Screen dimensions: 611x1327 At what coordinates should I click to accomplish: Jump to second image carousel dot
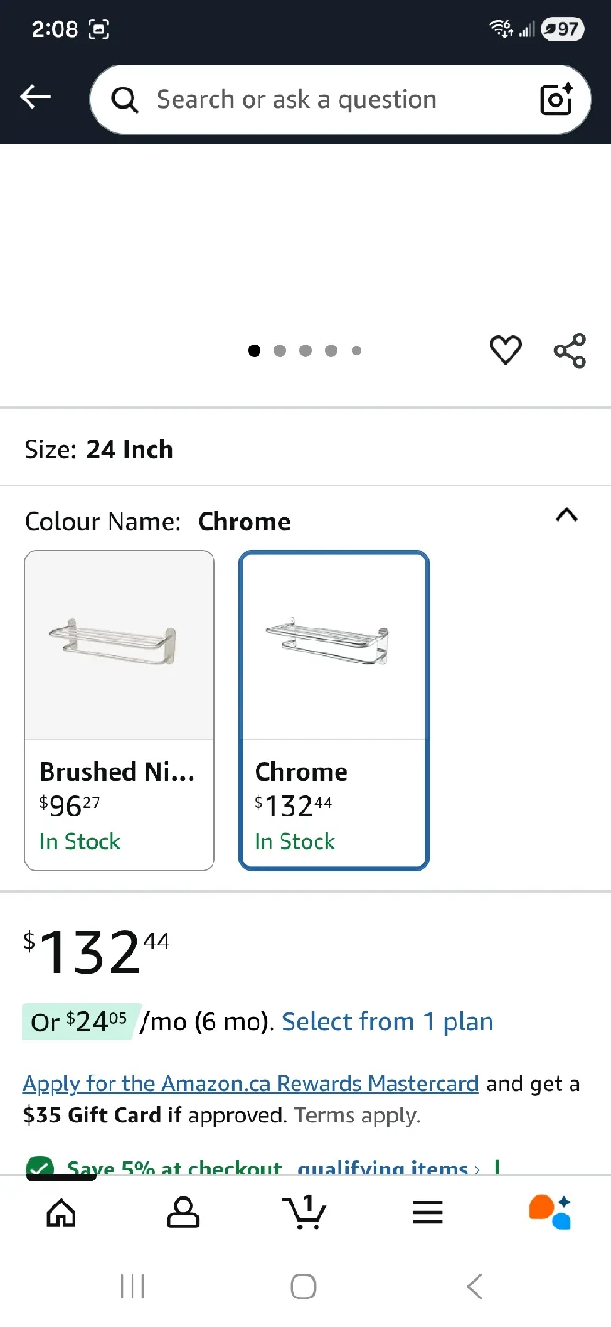[x=280, y=350]
